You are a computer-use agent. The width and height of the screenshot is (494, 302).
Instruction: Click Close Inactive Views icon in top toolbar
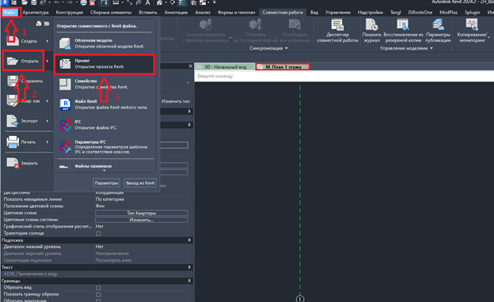coord(194,2)
